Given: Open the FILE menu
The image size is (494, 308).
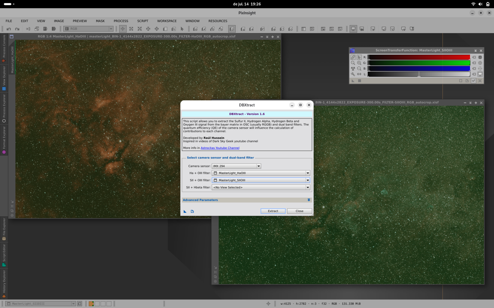Looking at the screenshot, I should pyautogui.click(x=9, y=21).
